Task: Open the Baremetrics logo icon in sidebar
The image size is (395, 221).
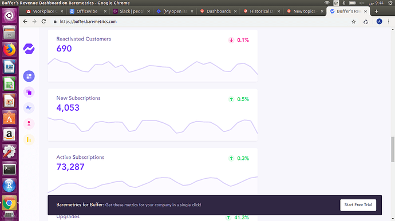Action: click(29, 49)
